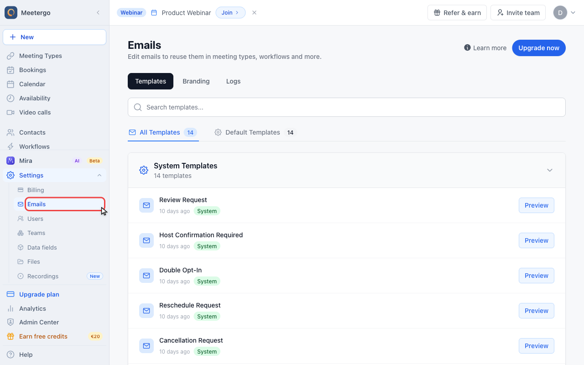
Task: Click the Beta badge beside Mira
Action: click(x=94, y=161)
